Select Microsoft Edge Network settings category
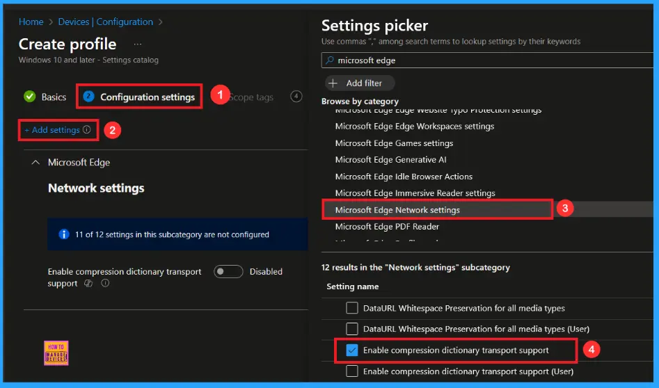Screen dimensions: 659x388 (x=397, y=210)
